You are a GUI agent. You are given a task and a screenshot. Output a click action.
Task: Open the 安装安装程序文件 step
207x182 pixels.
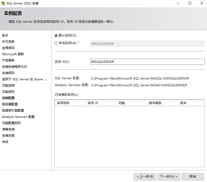[x=15, y=66]
